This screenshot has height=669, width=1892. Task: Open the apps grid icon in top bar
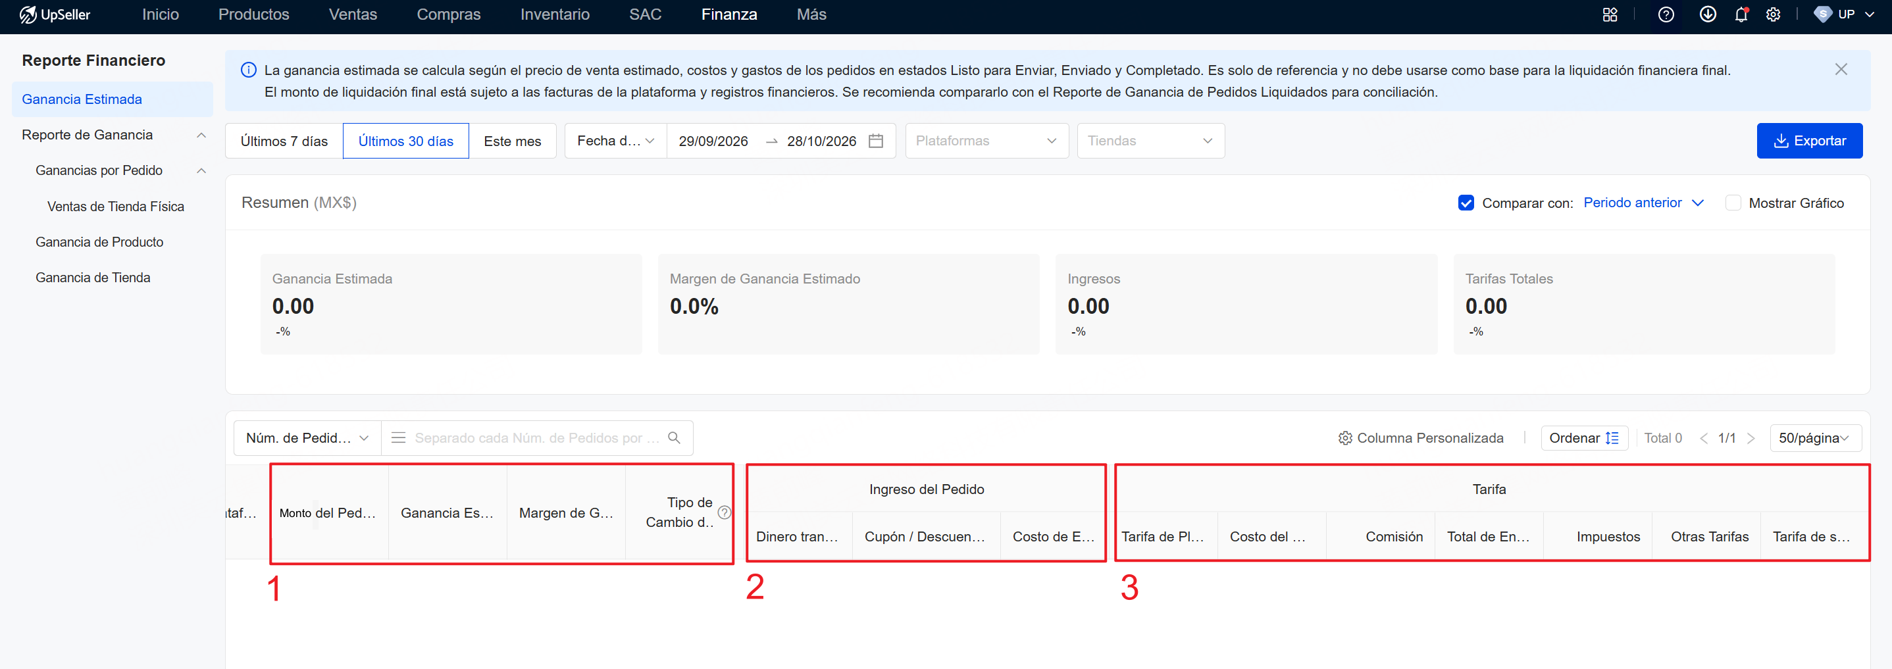point(1610,14)
